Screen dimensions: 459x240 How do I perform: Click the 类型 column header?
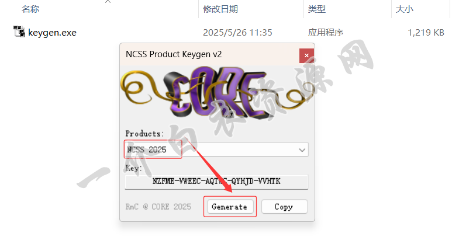pos(317,9)
